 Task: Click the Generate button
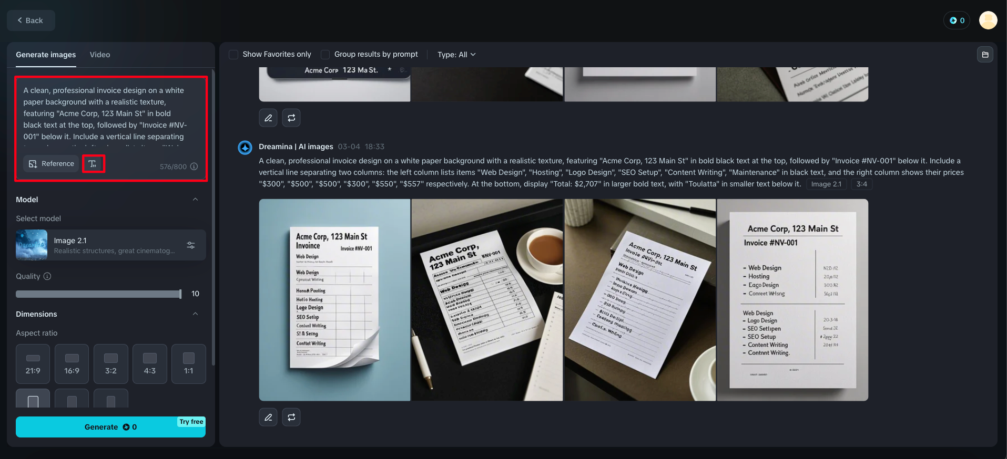110,427
